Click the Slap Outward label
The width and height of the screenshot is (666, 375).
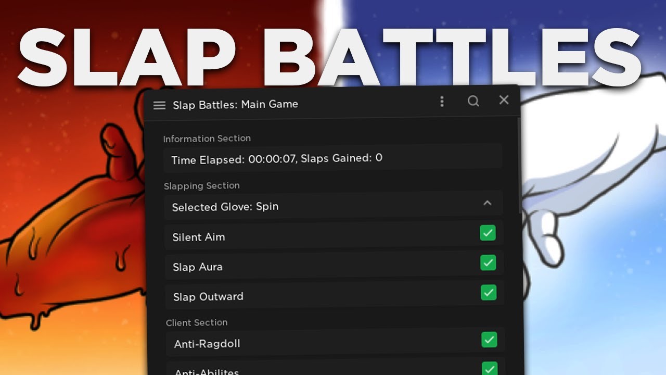pyautogui.click(x=208, y=296)
